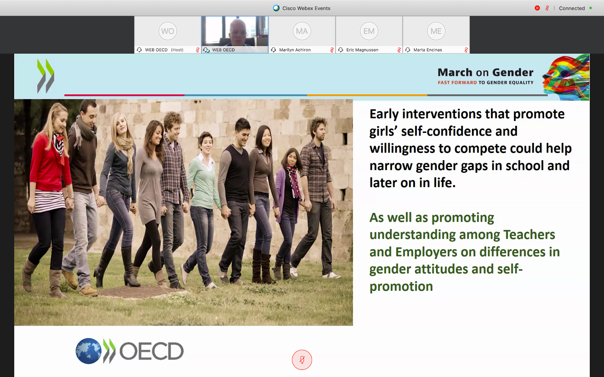The width and height of the screenshot is (604, 377).
Task: Click the headset icon next to WEB OECD (Host)
Action: [x=139, y=50]
